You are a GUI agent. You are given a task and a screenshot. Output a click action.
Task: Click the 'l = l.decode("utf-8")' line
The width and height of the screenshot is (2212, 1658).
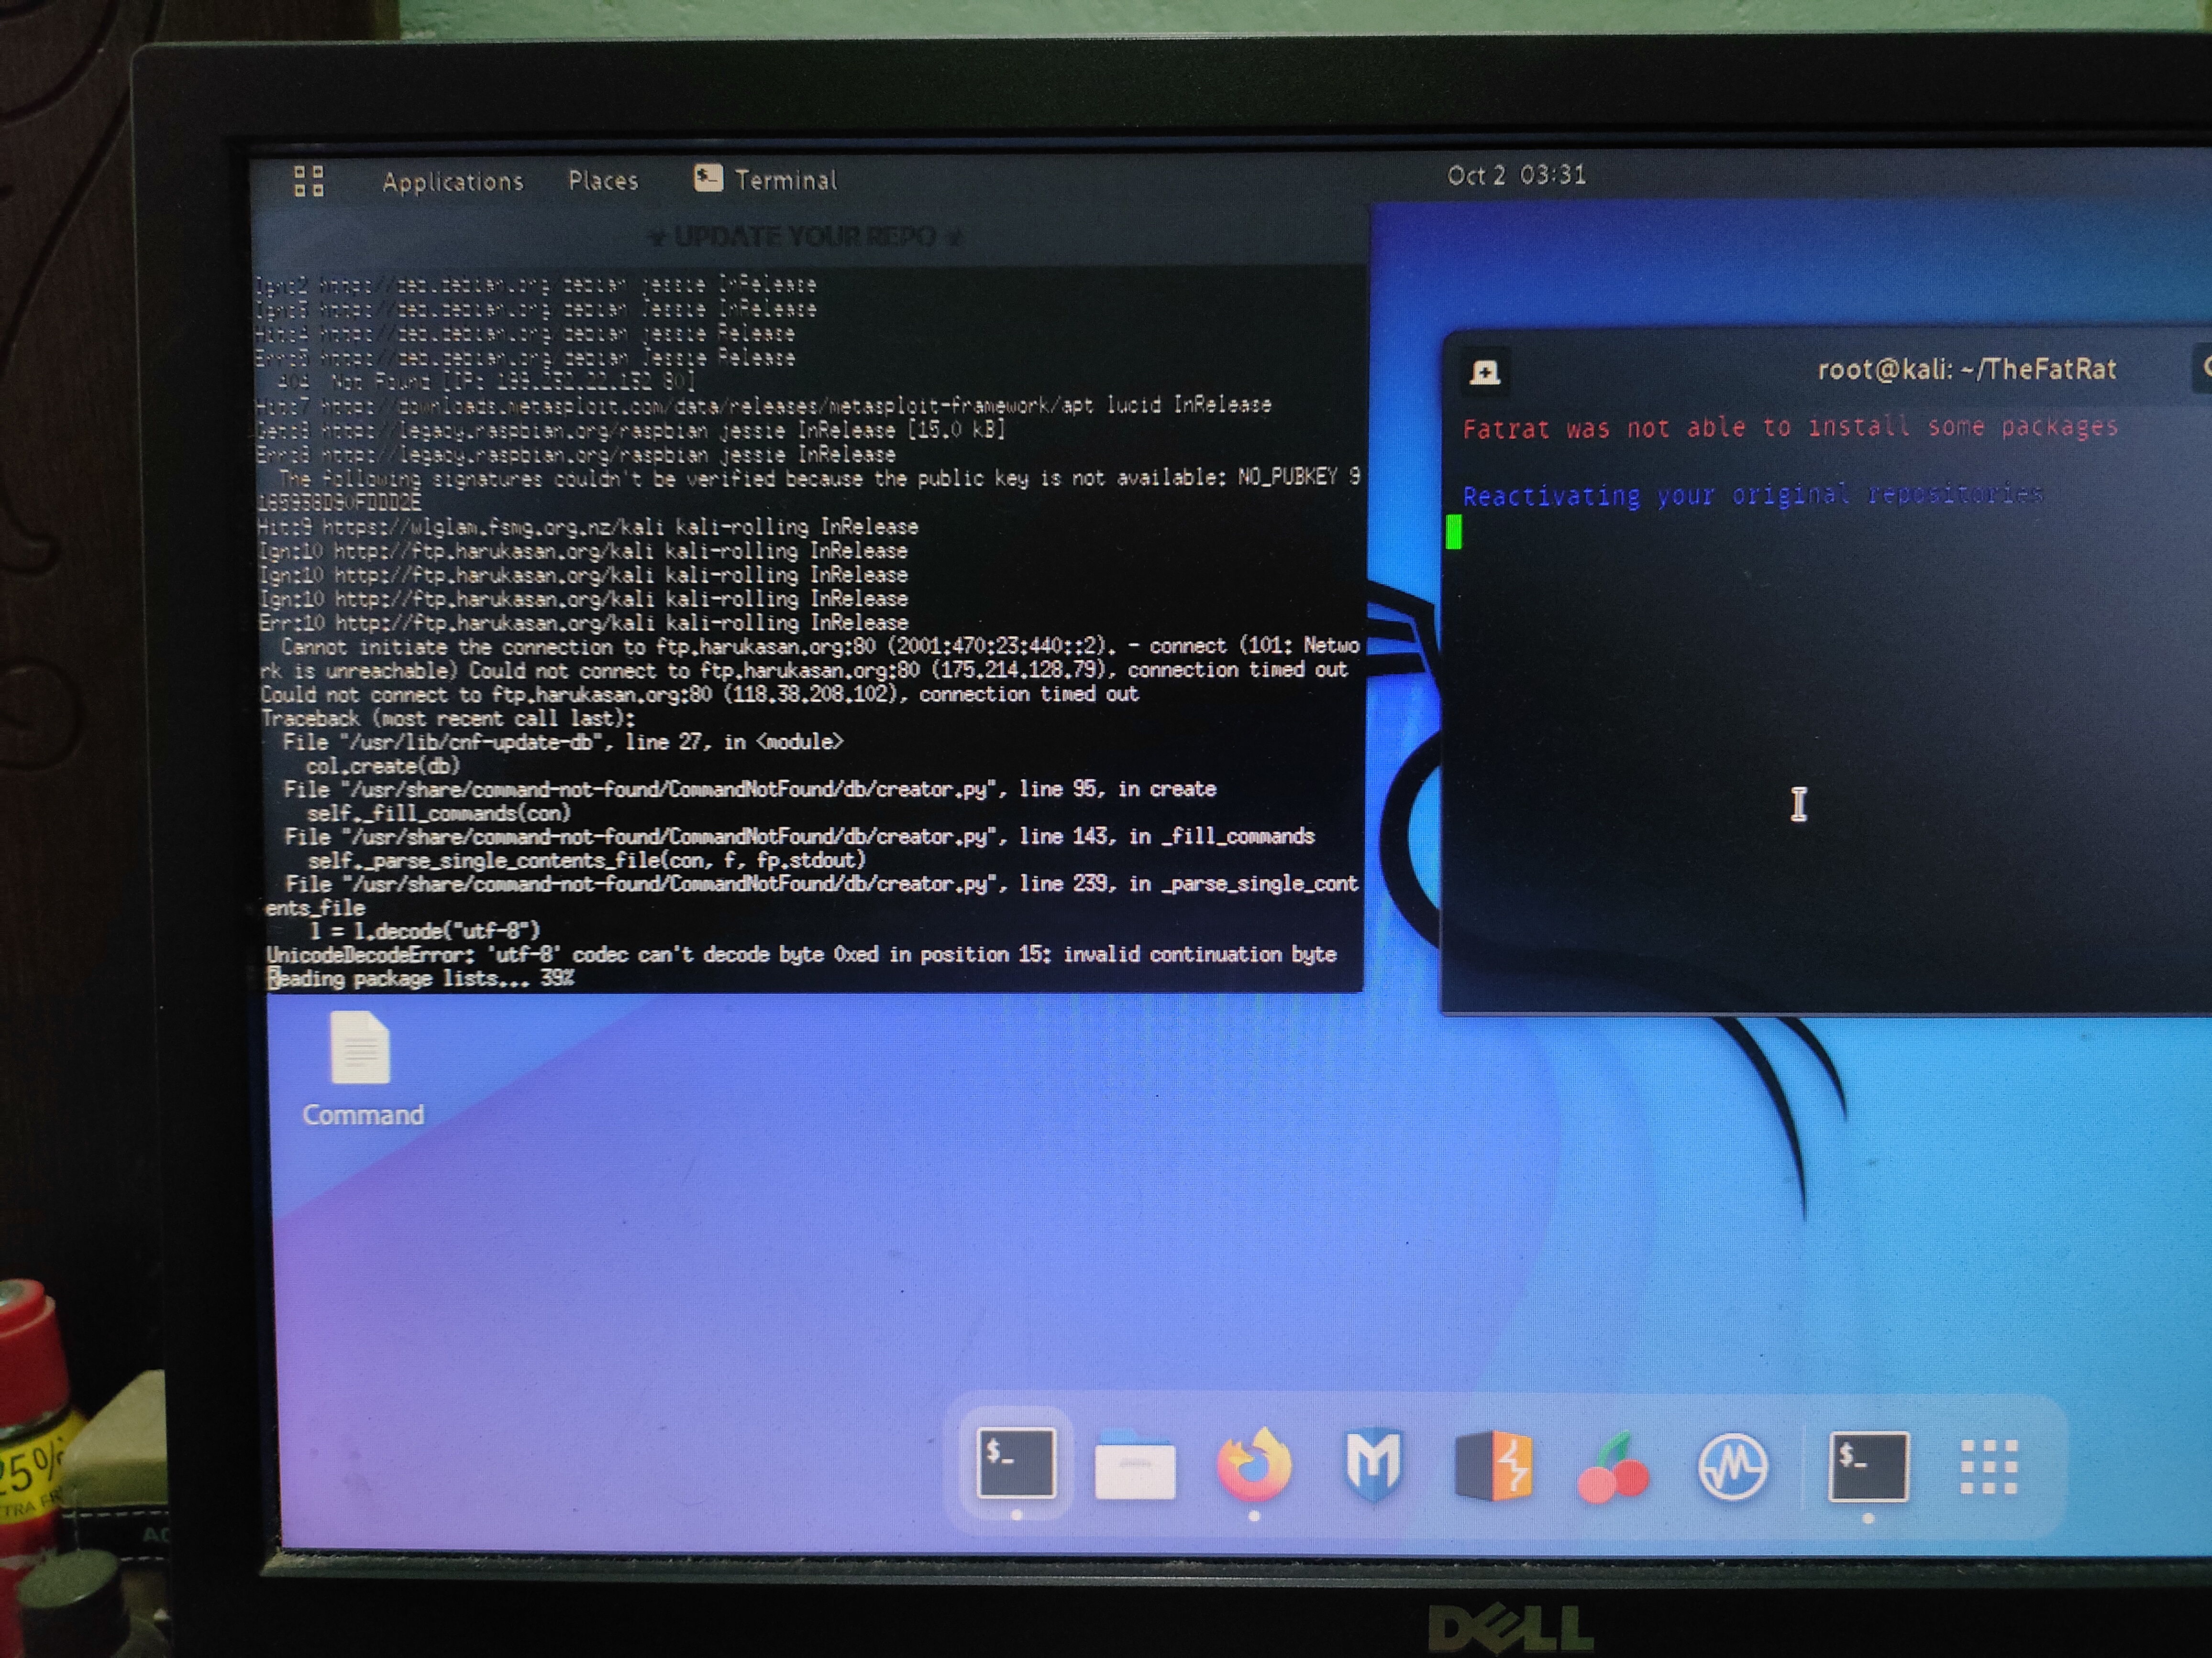point(424,931)
